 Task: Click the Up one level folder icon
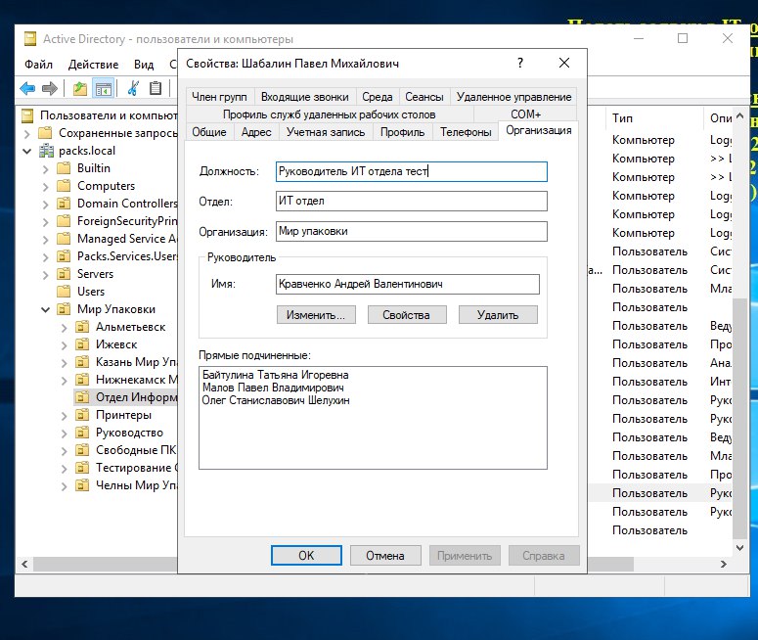coord(80,89)
